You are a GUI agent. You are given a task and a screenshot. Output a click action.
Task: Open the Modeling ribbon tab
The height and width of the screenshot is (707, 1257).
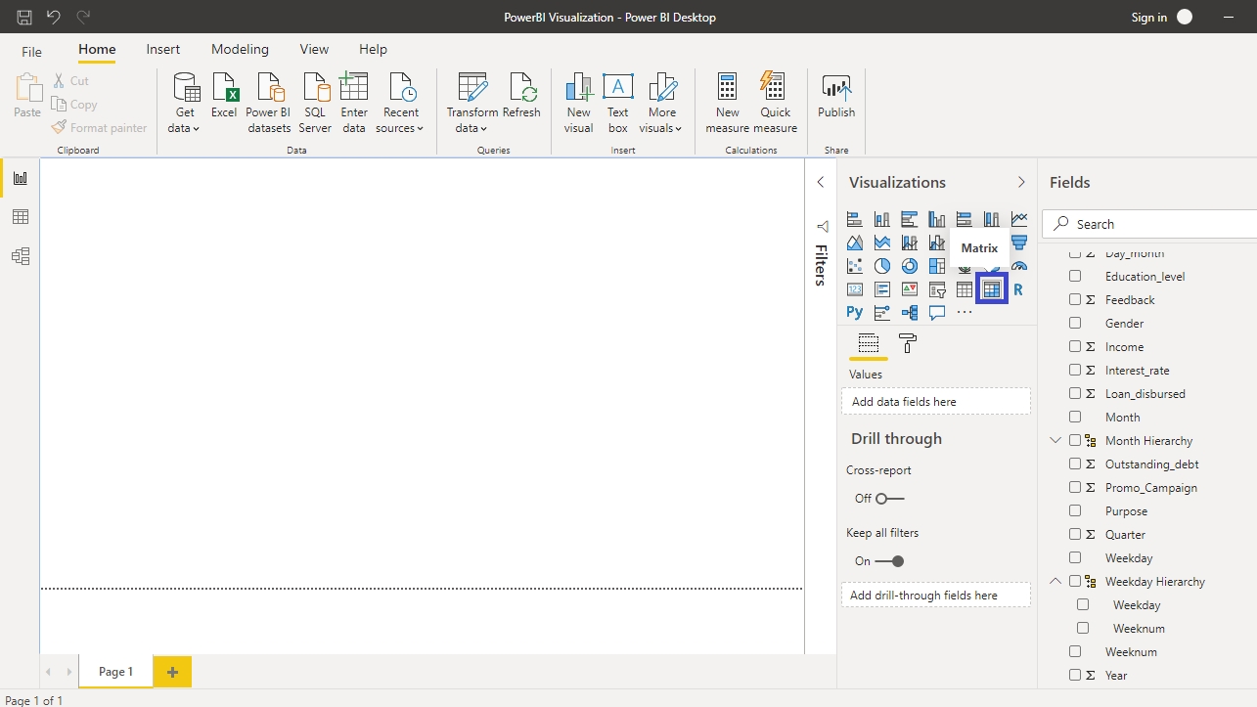[x=240, y=49]
